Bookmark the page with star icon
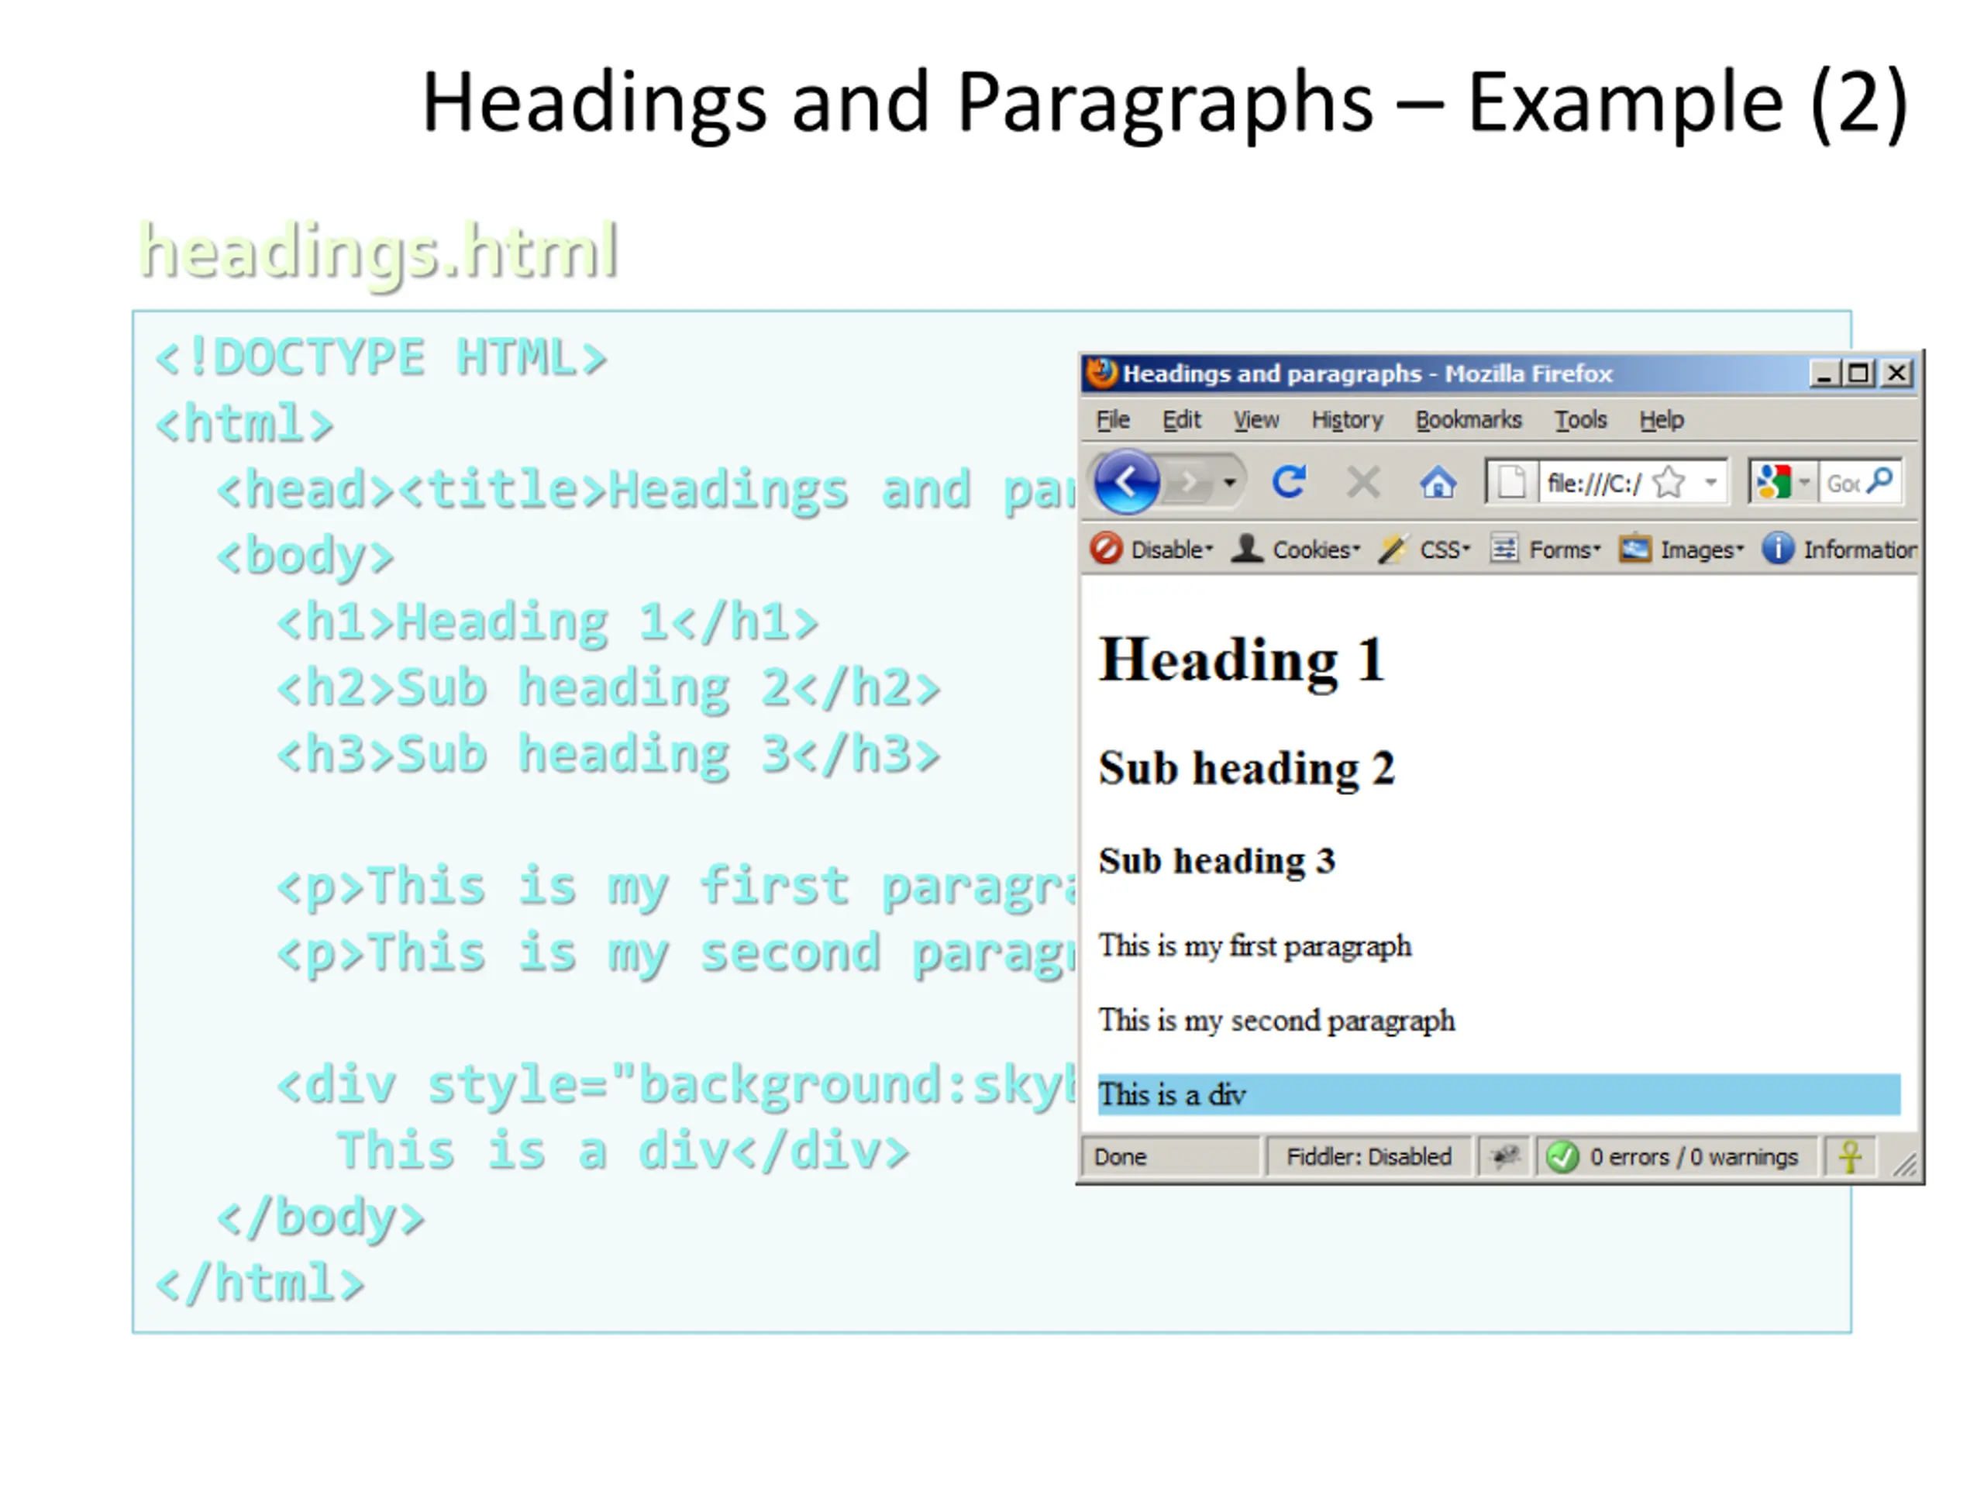 pos(1669,483)
